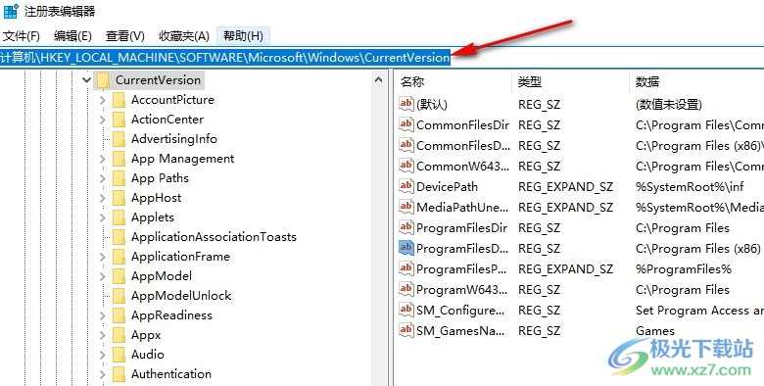Click the tree pane scroll-up arrow

click(x=379, y=79)
